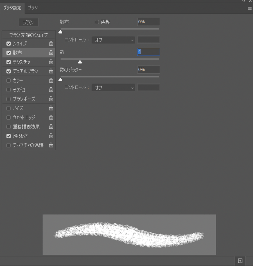Enable the ウェットエッジ checkbox

pos(8,117)
